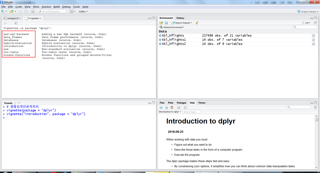Open the Code menu
The width and height of the screenshot is (320, 173).
pos(19,7)
